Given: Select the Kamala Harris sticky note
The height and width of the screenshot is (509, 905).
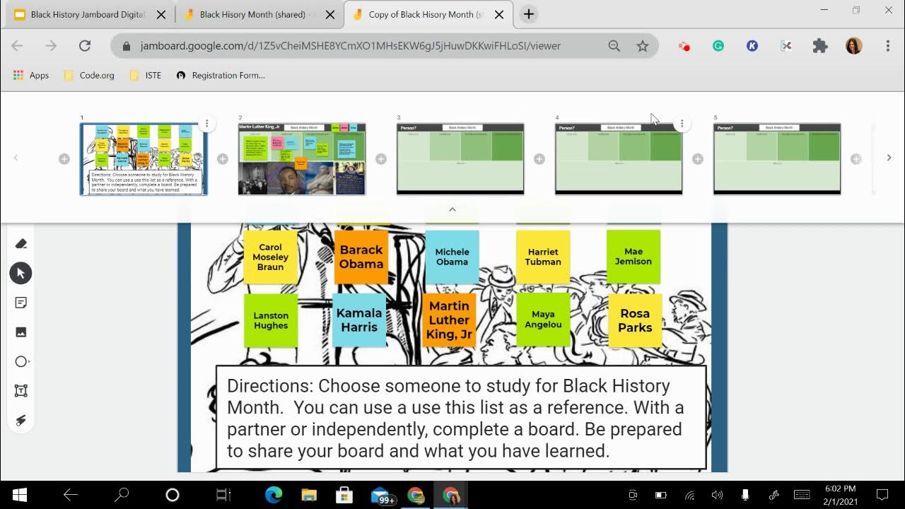Looking at the screenshot, I should (x=359, y=320).
